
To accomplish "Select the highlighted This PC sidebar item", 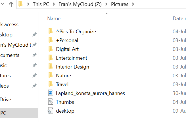I will [19, 113].
